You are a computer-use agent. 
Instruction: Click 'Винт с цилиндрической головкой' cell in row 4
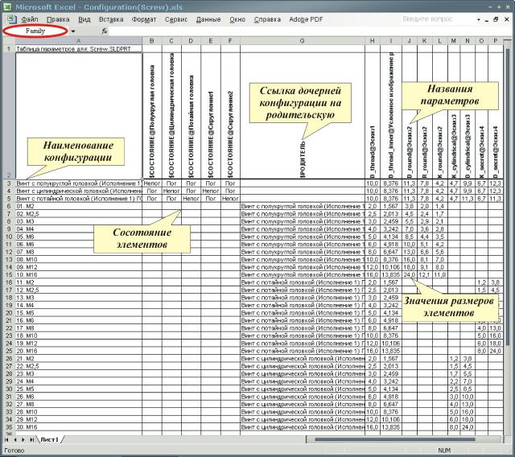coord(79,191)
